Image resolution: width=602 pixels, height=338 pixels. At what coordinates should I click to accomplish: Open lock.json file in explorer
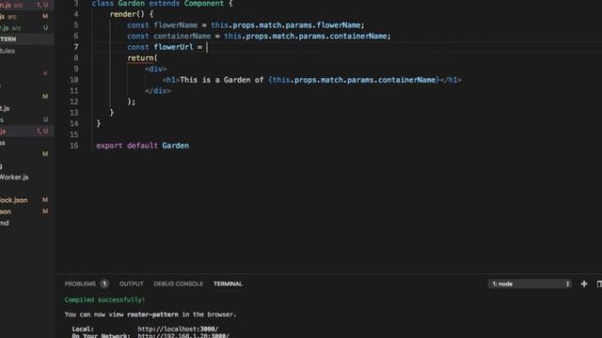coord(13,200)
